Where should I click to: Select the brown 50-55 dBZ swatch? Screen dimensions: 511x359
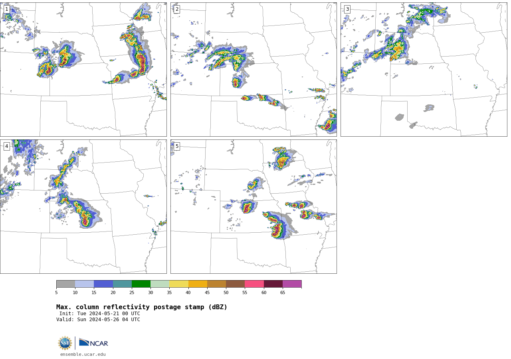(236, 284)
